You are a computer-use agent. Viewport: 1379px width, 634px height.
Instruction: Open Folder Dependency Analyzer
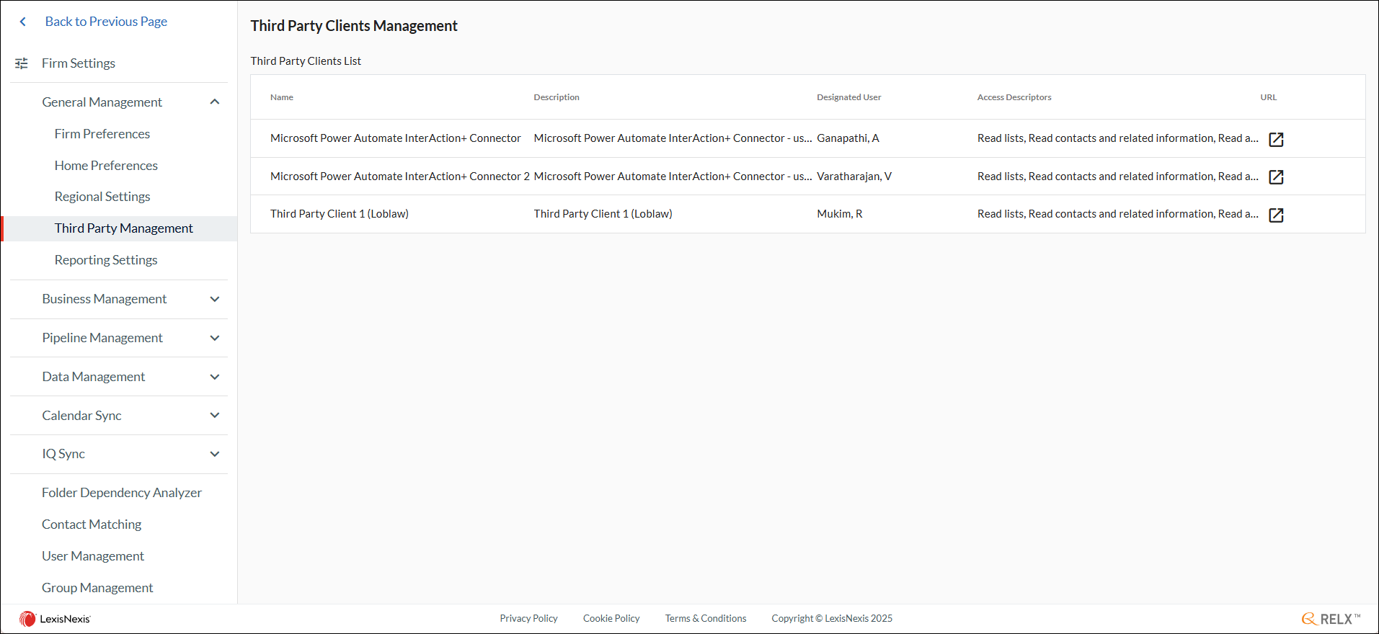122,493
